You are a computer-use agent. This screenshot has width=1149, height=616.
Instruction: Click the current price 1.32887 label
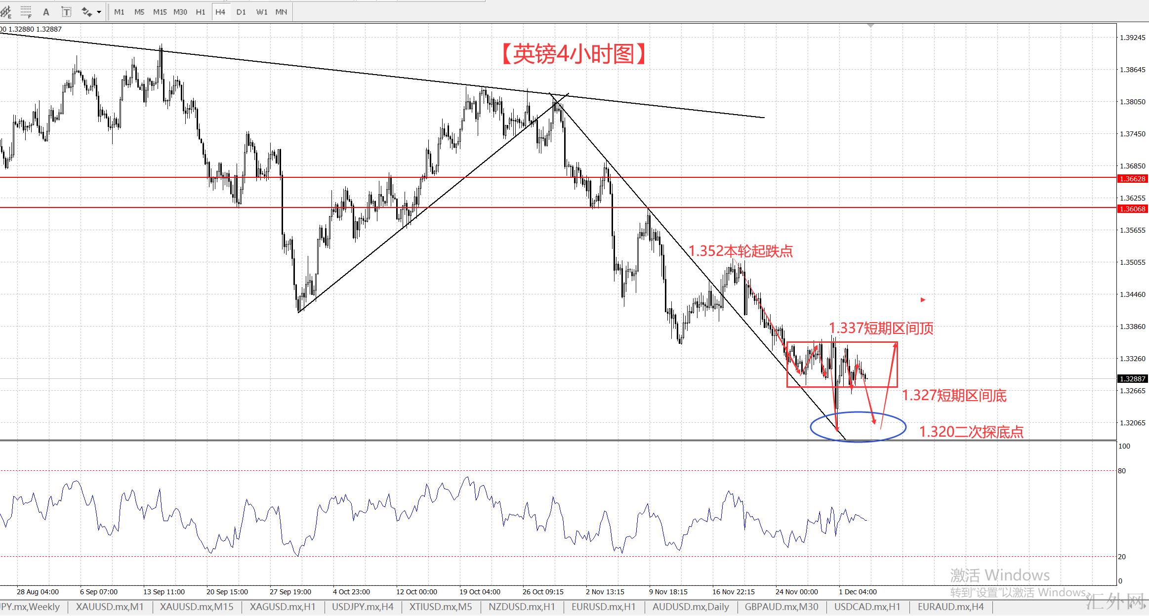1132,379
